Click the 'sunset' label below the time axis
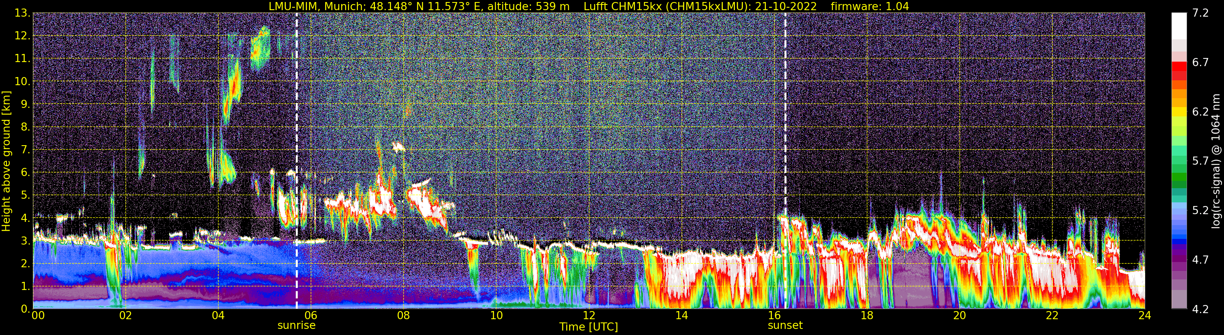This screenshot has height=335, width=1224. coord(785,325)
